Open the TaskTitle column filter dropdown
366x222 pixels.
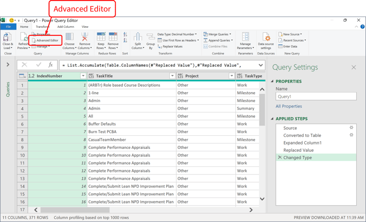(x=172, y=76)
